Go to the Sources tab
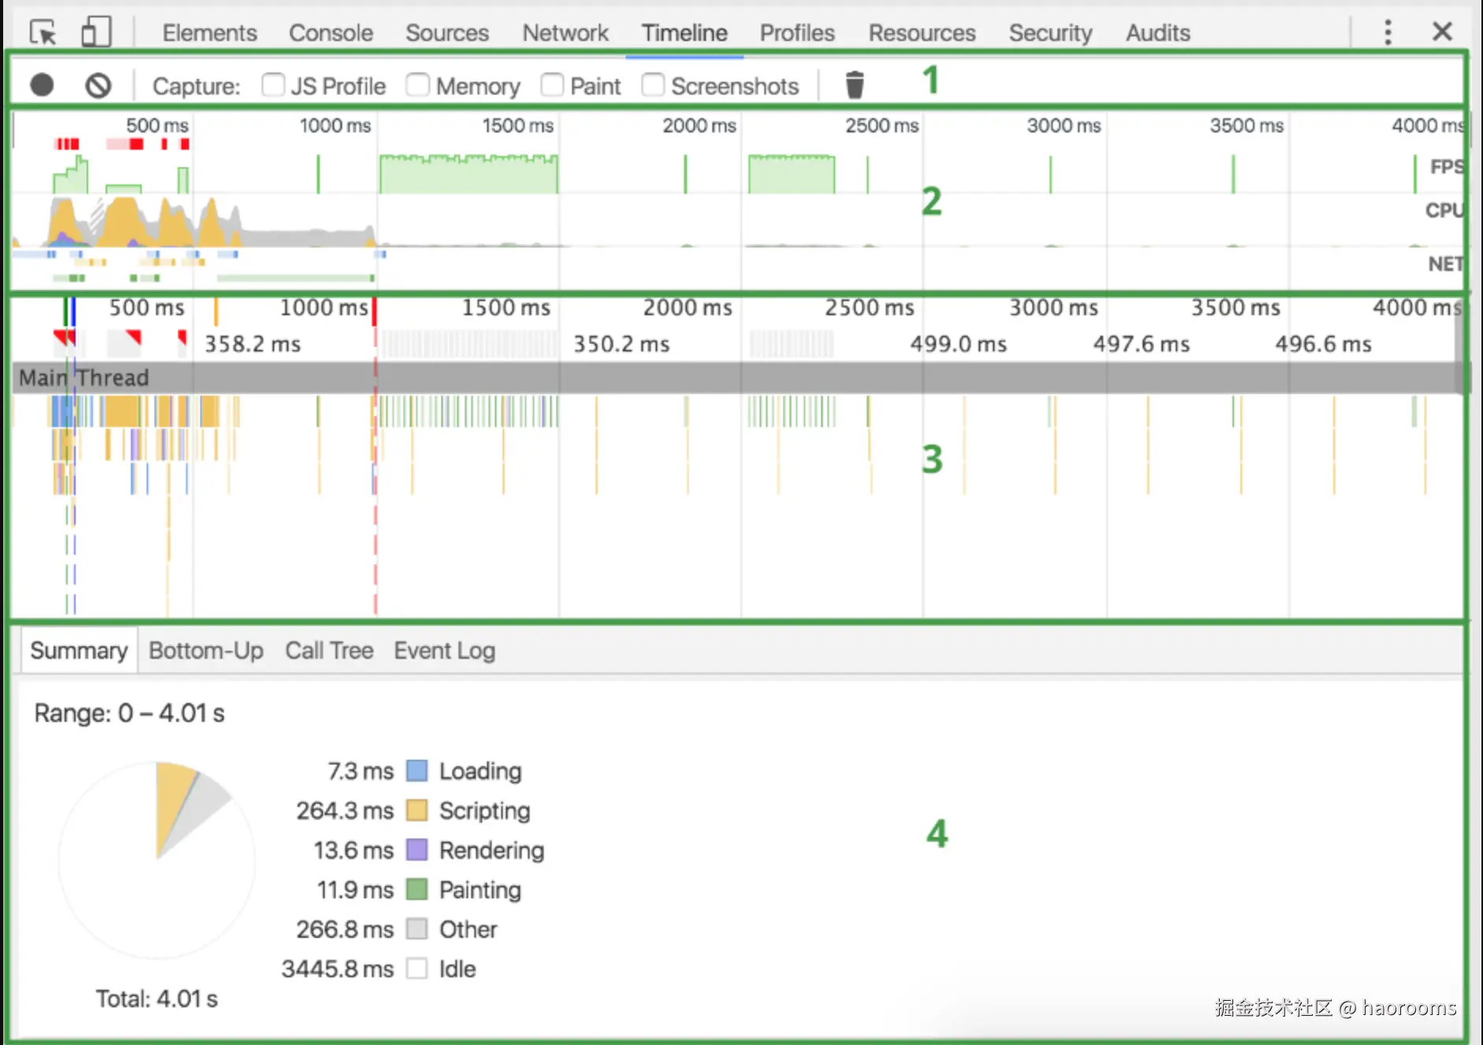The height and width of the screenshot is (1045, 1483). point(447,33)
